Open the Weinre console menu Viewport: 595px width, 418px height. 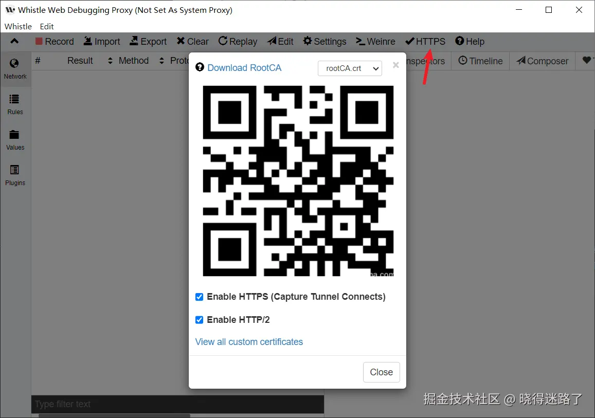[376, 41]
